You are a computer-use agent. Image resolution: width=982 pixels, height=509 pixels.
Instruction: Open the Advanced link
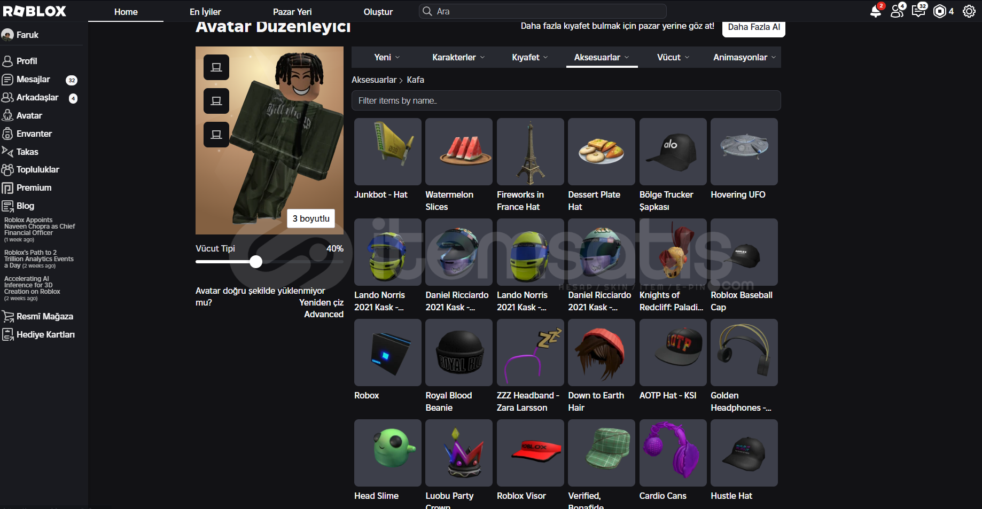click(324, 314)
